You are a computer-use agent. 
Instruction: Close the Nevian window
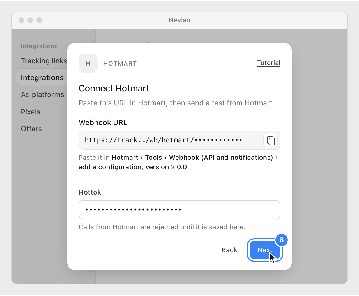click(21, 20)
